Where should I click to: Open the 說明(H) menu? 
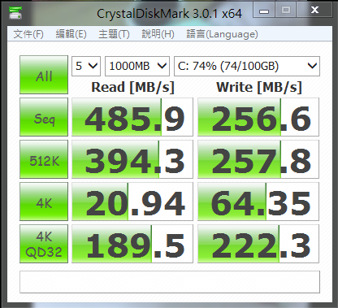[x=158, y=34]
